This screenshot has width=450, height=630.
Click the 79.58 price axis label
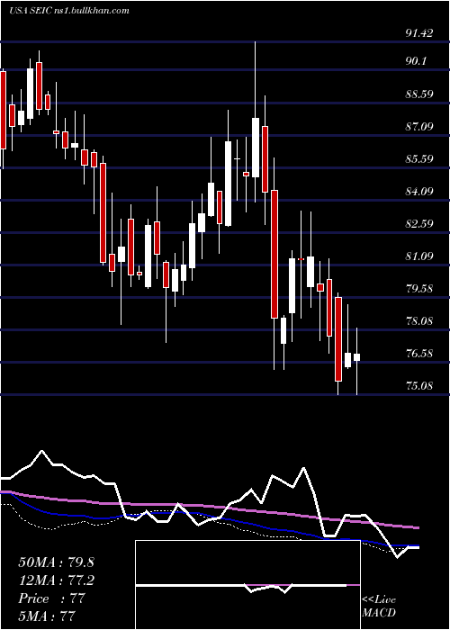pyautogui.click(x=419, y=289)
